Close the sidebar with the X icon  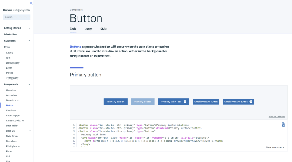tap(31, 3)
